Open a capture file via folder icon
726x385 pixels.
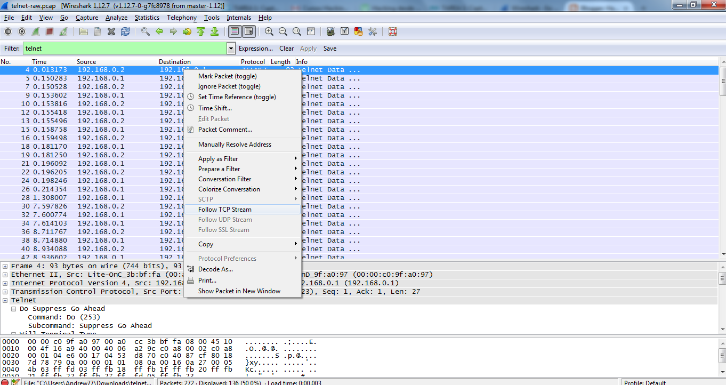coord(84,31)
